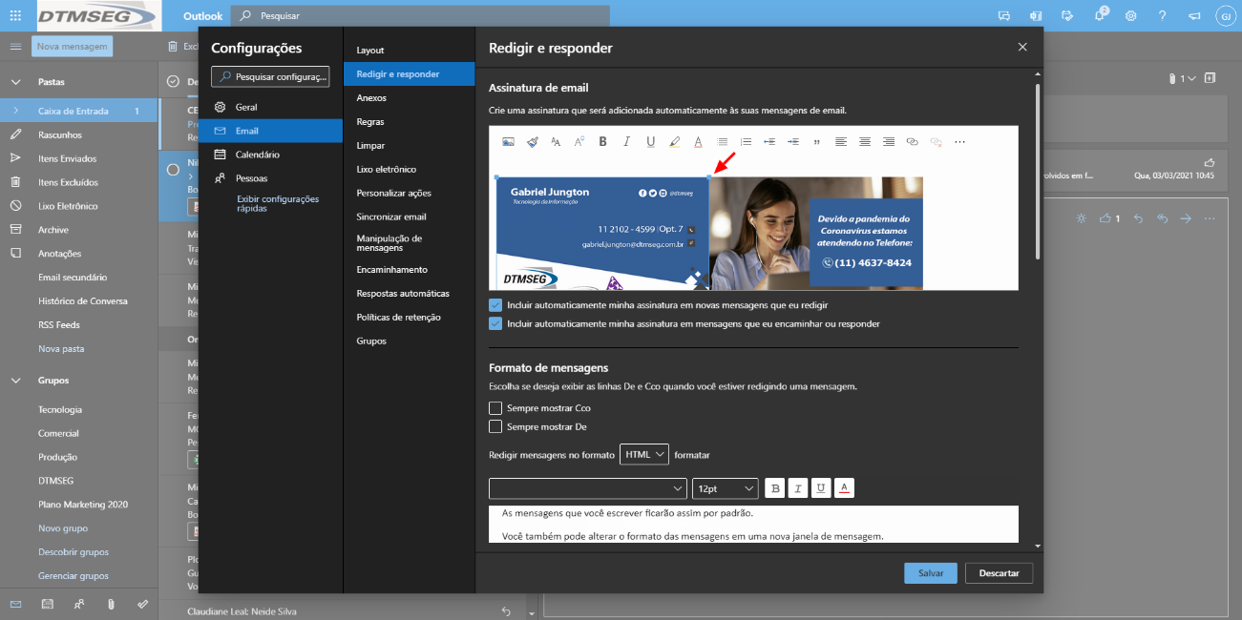Open the 12pt font size dropdown

click(726, 488)
